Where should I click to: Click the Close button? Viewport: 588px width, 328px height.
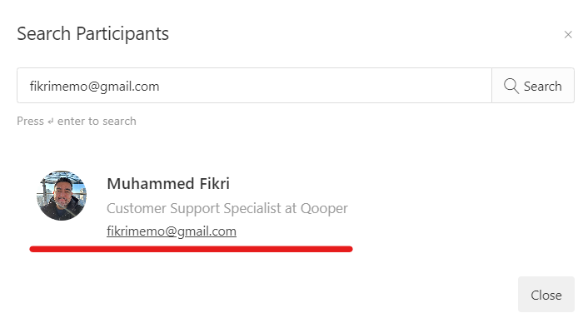pos(546,295)
